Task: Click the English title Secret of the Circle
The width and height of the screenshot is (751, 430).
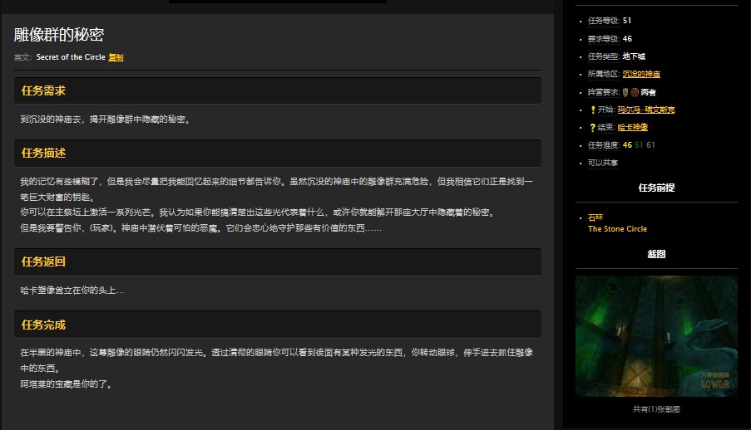Action: 71,57
